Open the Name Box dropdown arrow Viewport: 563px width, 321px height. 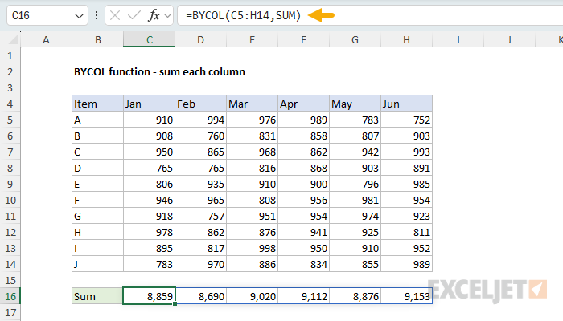click(x=79, y=16)
